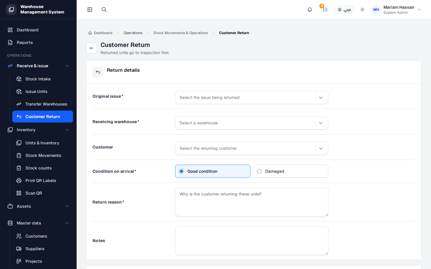
Task: Click the Transfer Warehouses arrows icon
Action: click(19, 104)
